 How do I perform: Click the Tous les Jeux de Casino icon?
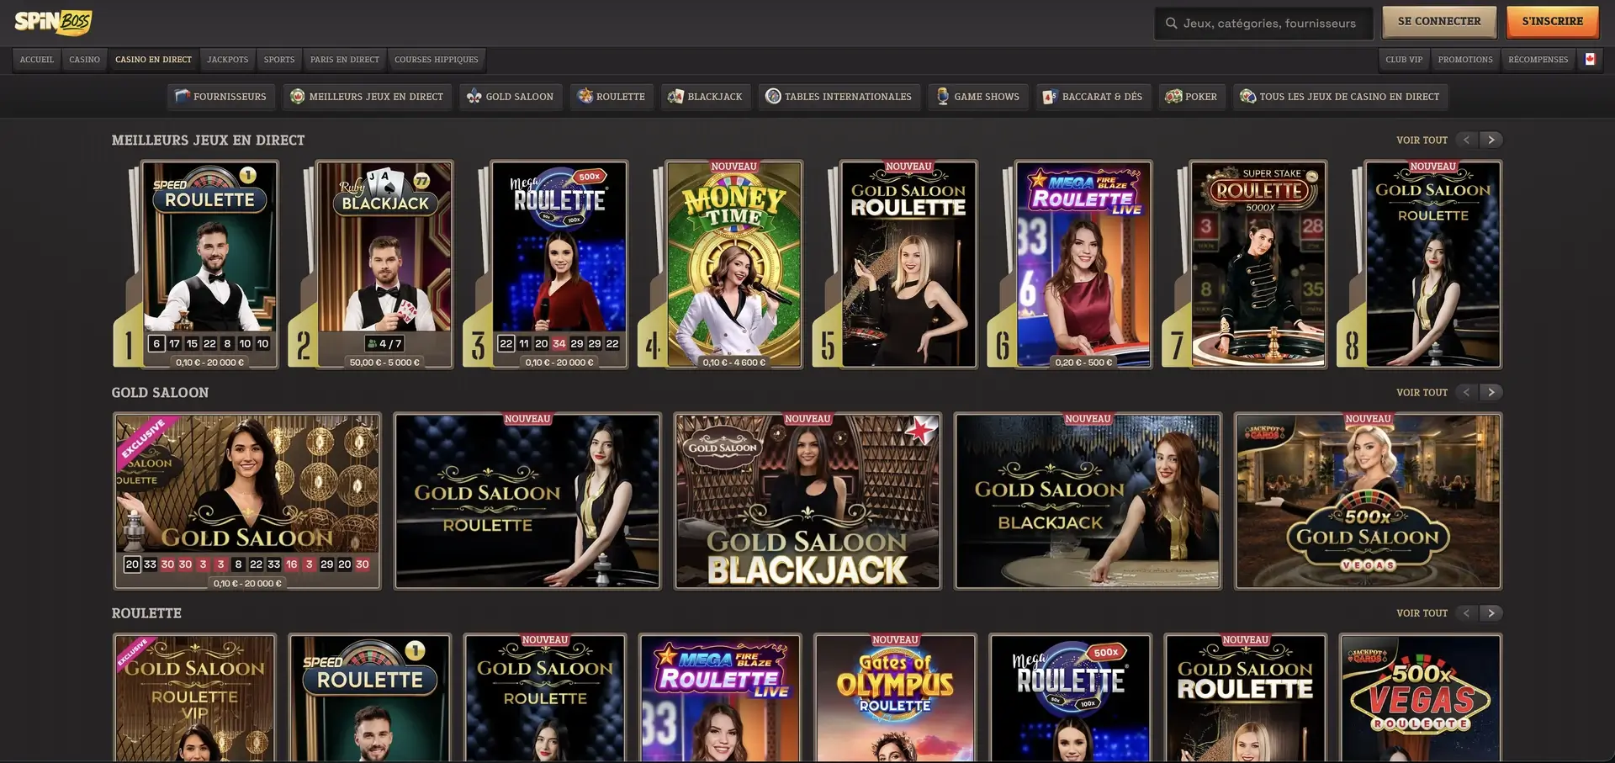coord(1248,97)
